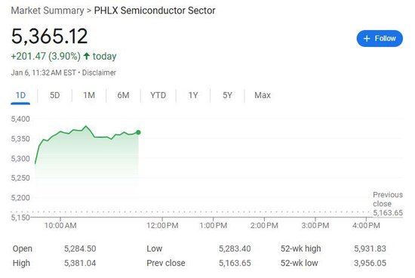Select the 1D time range tab
The image size is (415, 278).
pos(20,95)
